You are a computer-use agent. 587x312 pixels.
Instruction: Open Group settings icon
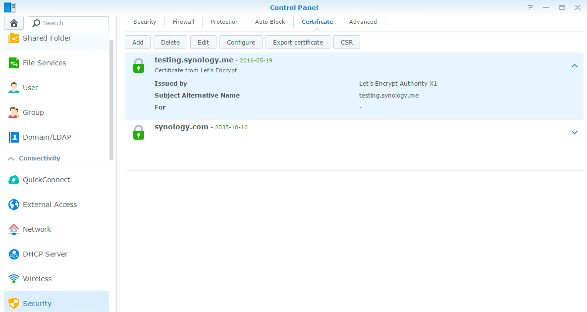14,112
